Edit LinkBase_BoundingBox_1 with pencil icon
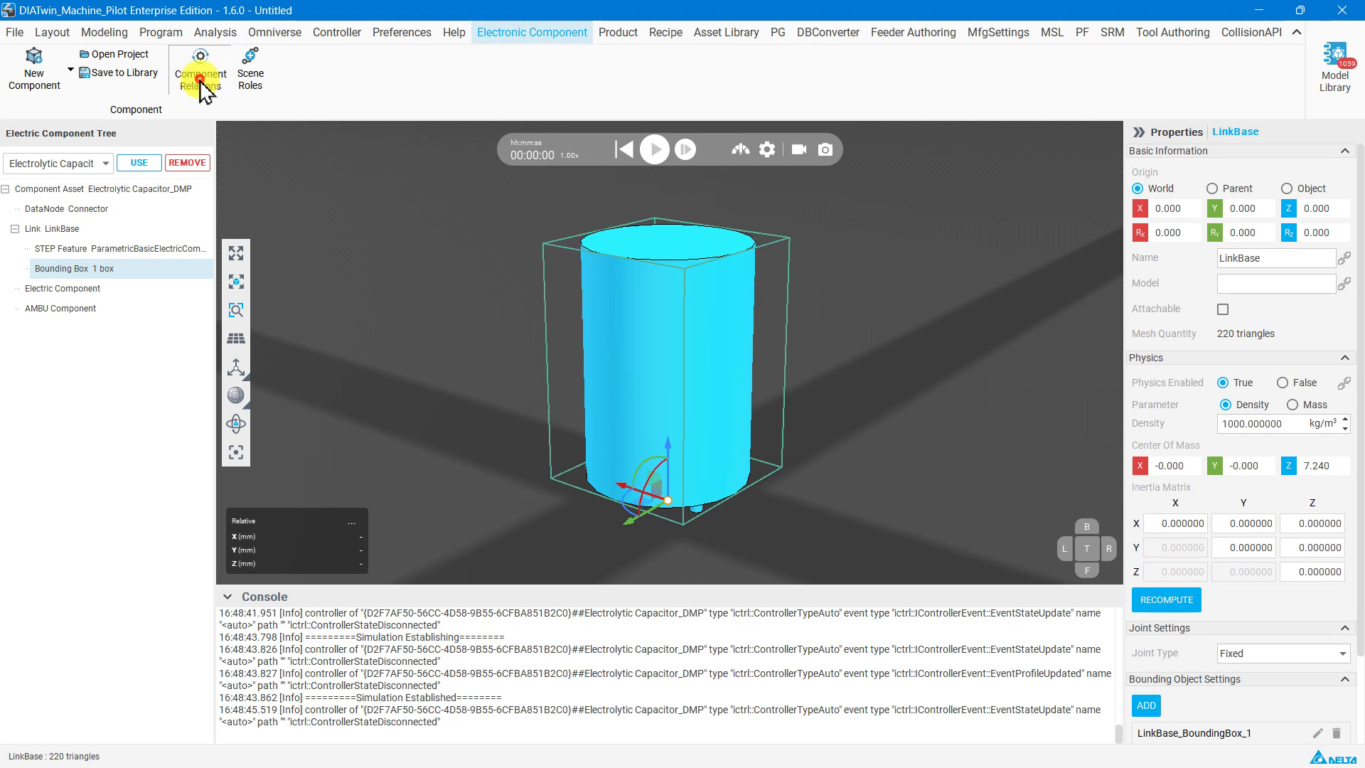 point(1317,733)
